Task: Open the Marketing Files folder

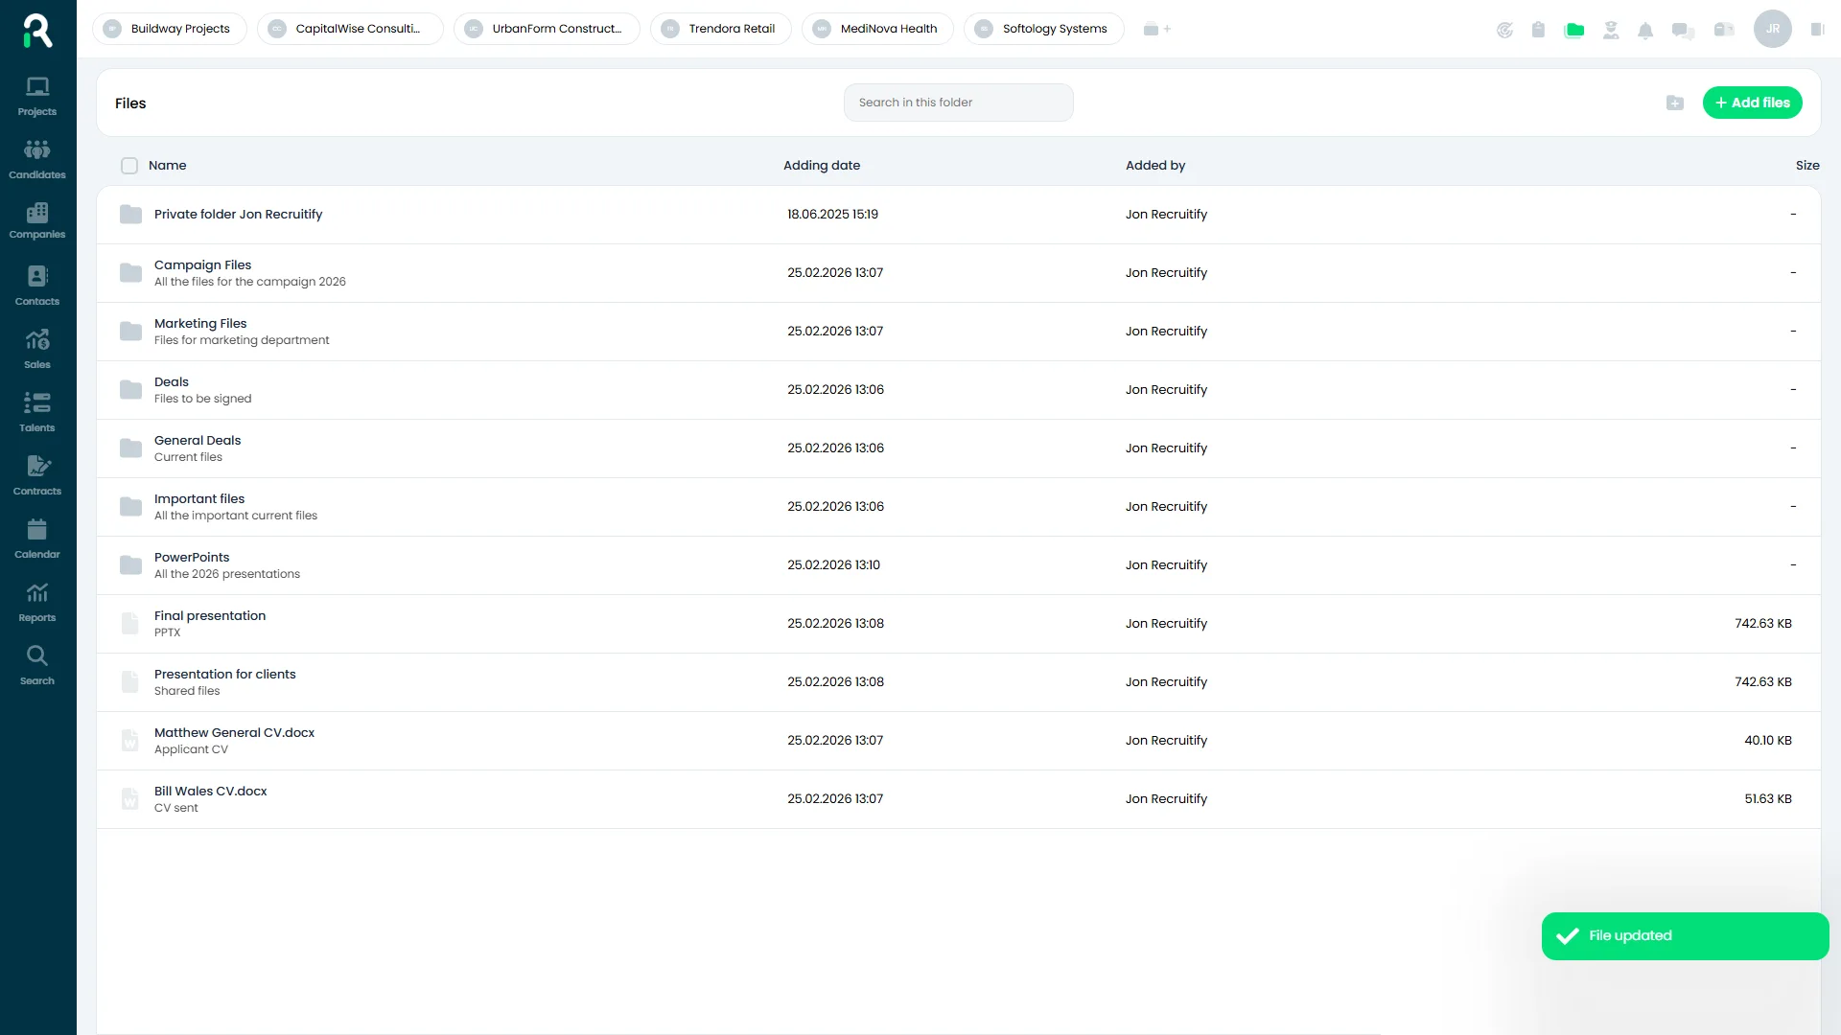Action: point(200,324)
